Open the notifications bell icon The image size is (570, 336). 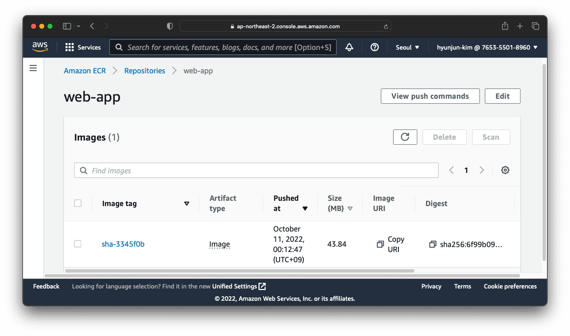tap(349, 47)
